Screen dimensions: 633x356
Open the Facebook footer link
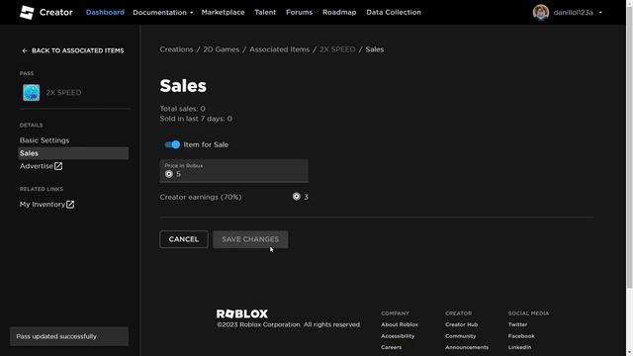(x=521, y=336)
